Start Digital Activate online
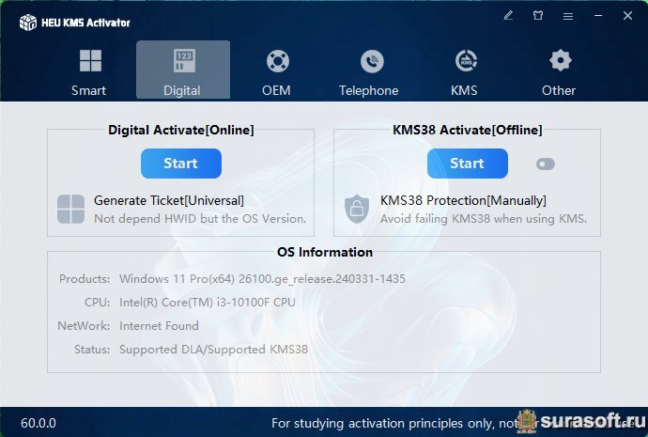648x437 pixels. point(181,164)
